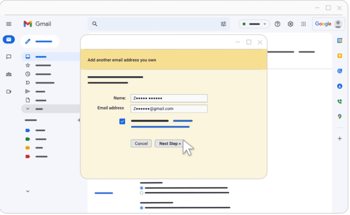
Task: Click the blue link left of the radio buttons
Action: 104,193
